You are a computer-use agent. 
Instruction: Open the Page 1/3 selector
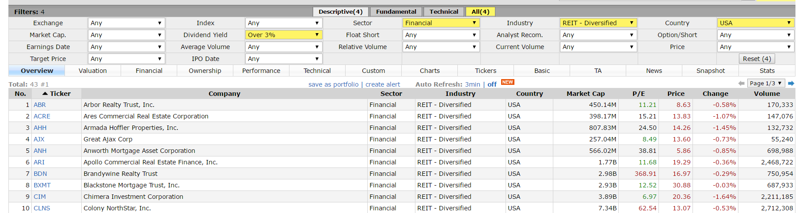click(x=766, y=83)
